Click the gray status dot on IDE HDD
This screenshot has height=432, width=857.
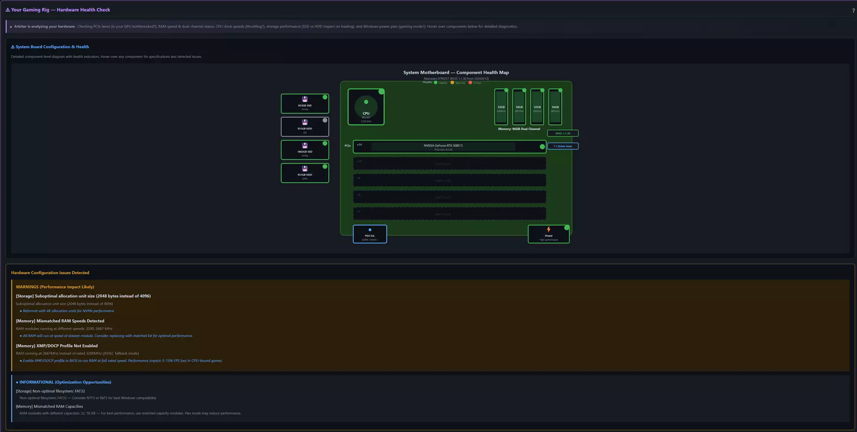(325, 120)
